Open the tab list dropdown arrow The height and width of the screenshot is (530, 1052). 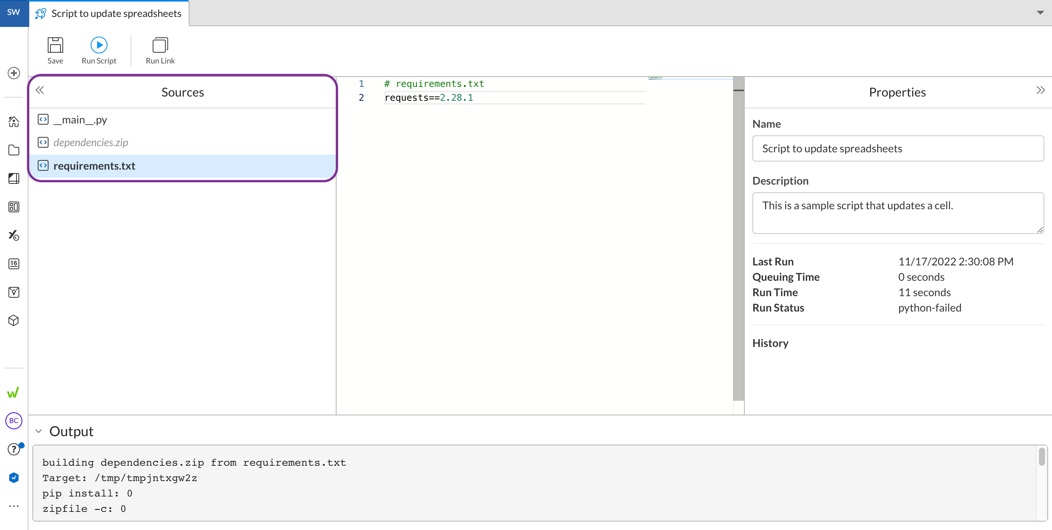[1040, 13]
